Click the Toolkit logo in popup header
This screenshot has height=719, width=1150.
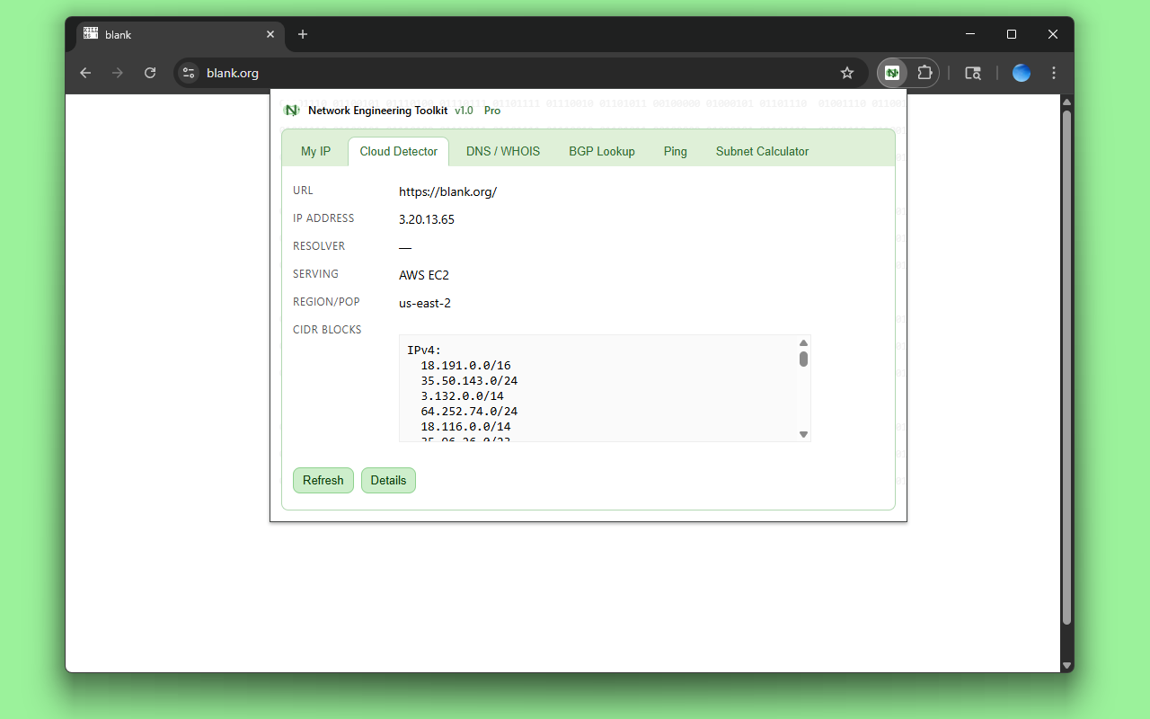291,111
